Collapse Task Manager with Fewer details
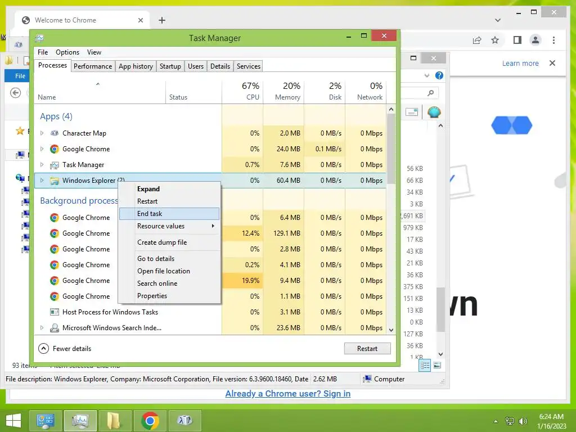Viewport: 576px width, 432px height. [x=65, y=349]
